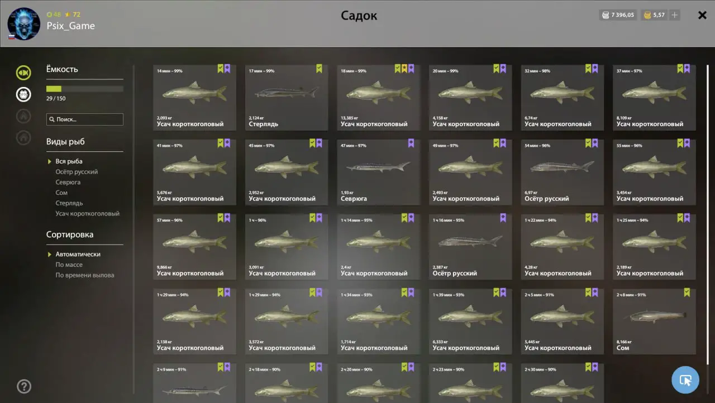The image size is (715, 403).
Task: Click the silver coin balance 7 396,05
Action: pyautogui.click(x=618, y=15)
